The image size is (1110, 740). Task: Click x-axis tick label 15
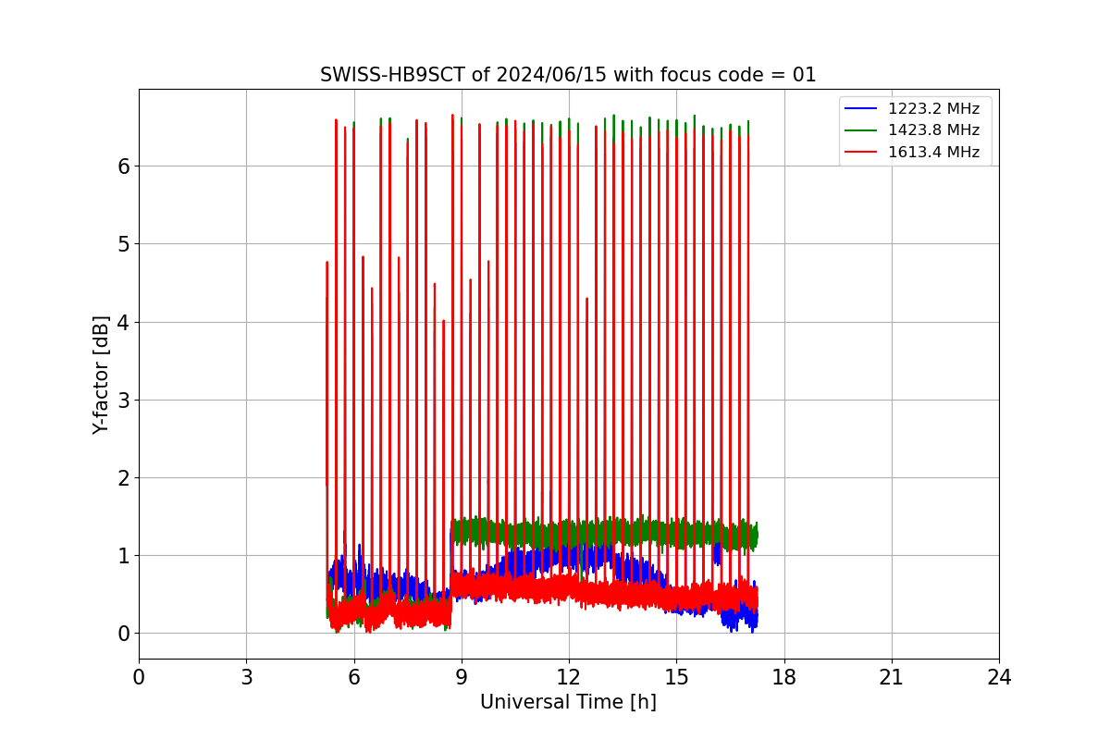(x=676, y=678)
